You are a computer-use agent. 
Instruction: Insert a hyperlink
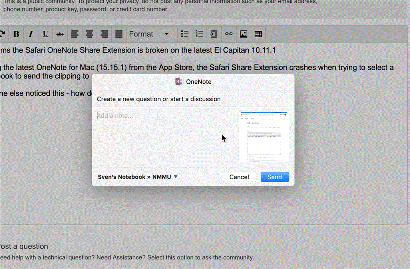229,34
